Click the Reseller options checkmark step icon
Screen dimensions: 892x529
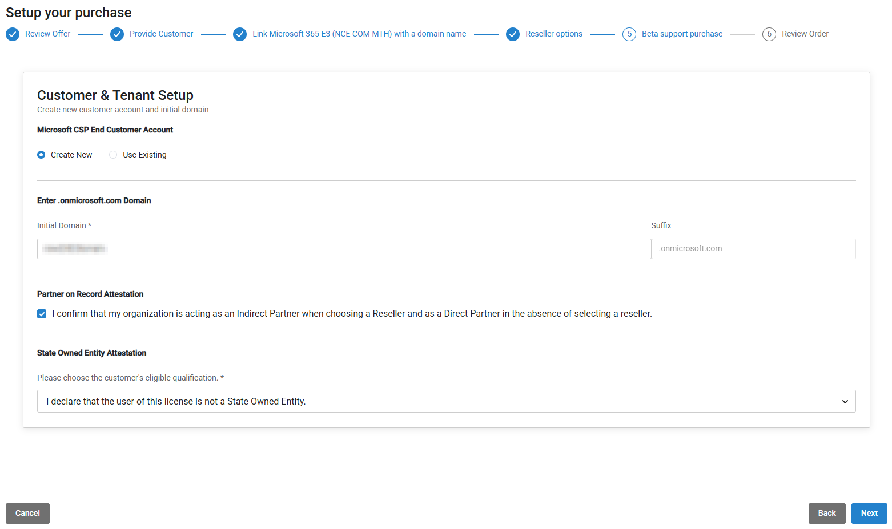tap(513, 34)
